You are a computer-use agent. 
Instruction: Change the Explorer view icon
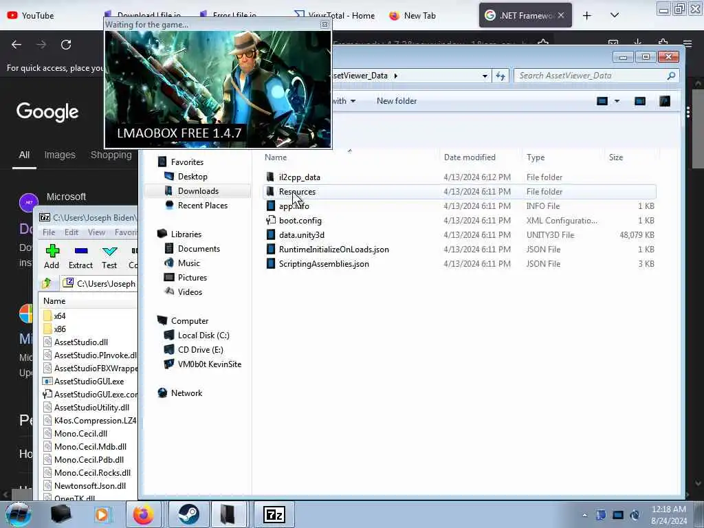602,101
